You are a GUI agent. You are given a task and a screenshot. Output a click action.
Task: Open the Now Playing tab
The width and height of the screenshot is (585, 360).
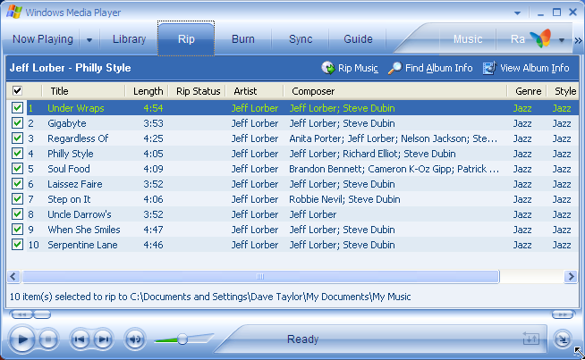tap(43, 38)
